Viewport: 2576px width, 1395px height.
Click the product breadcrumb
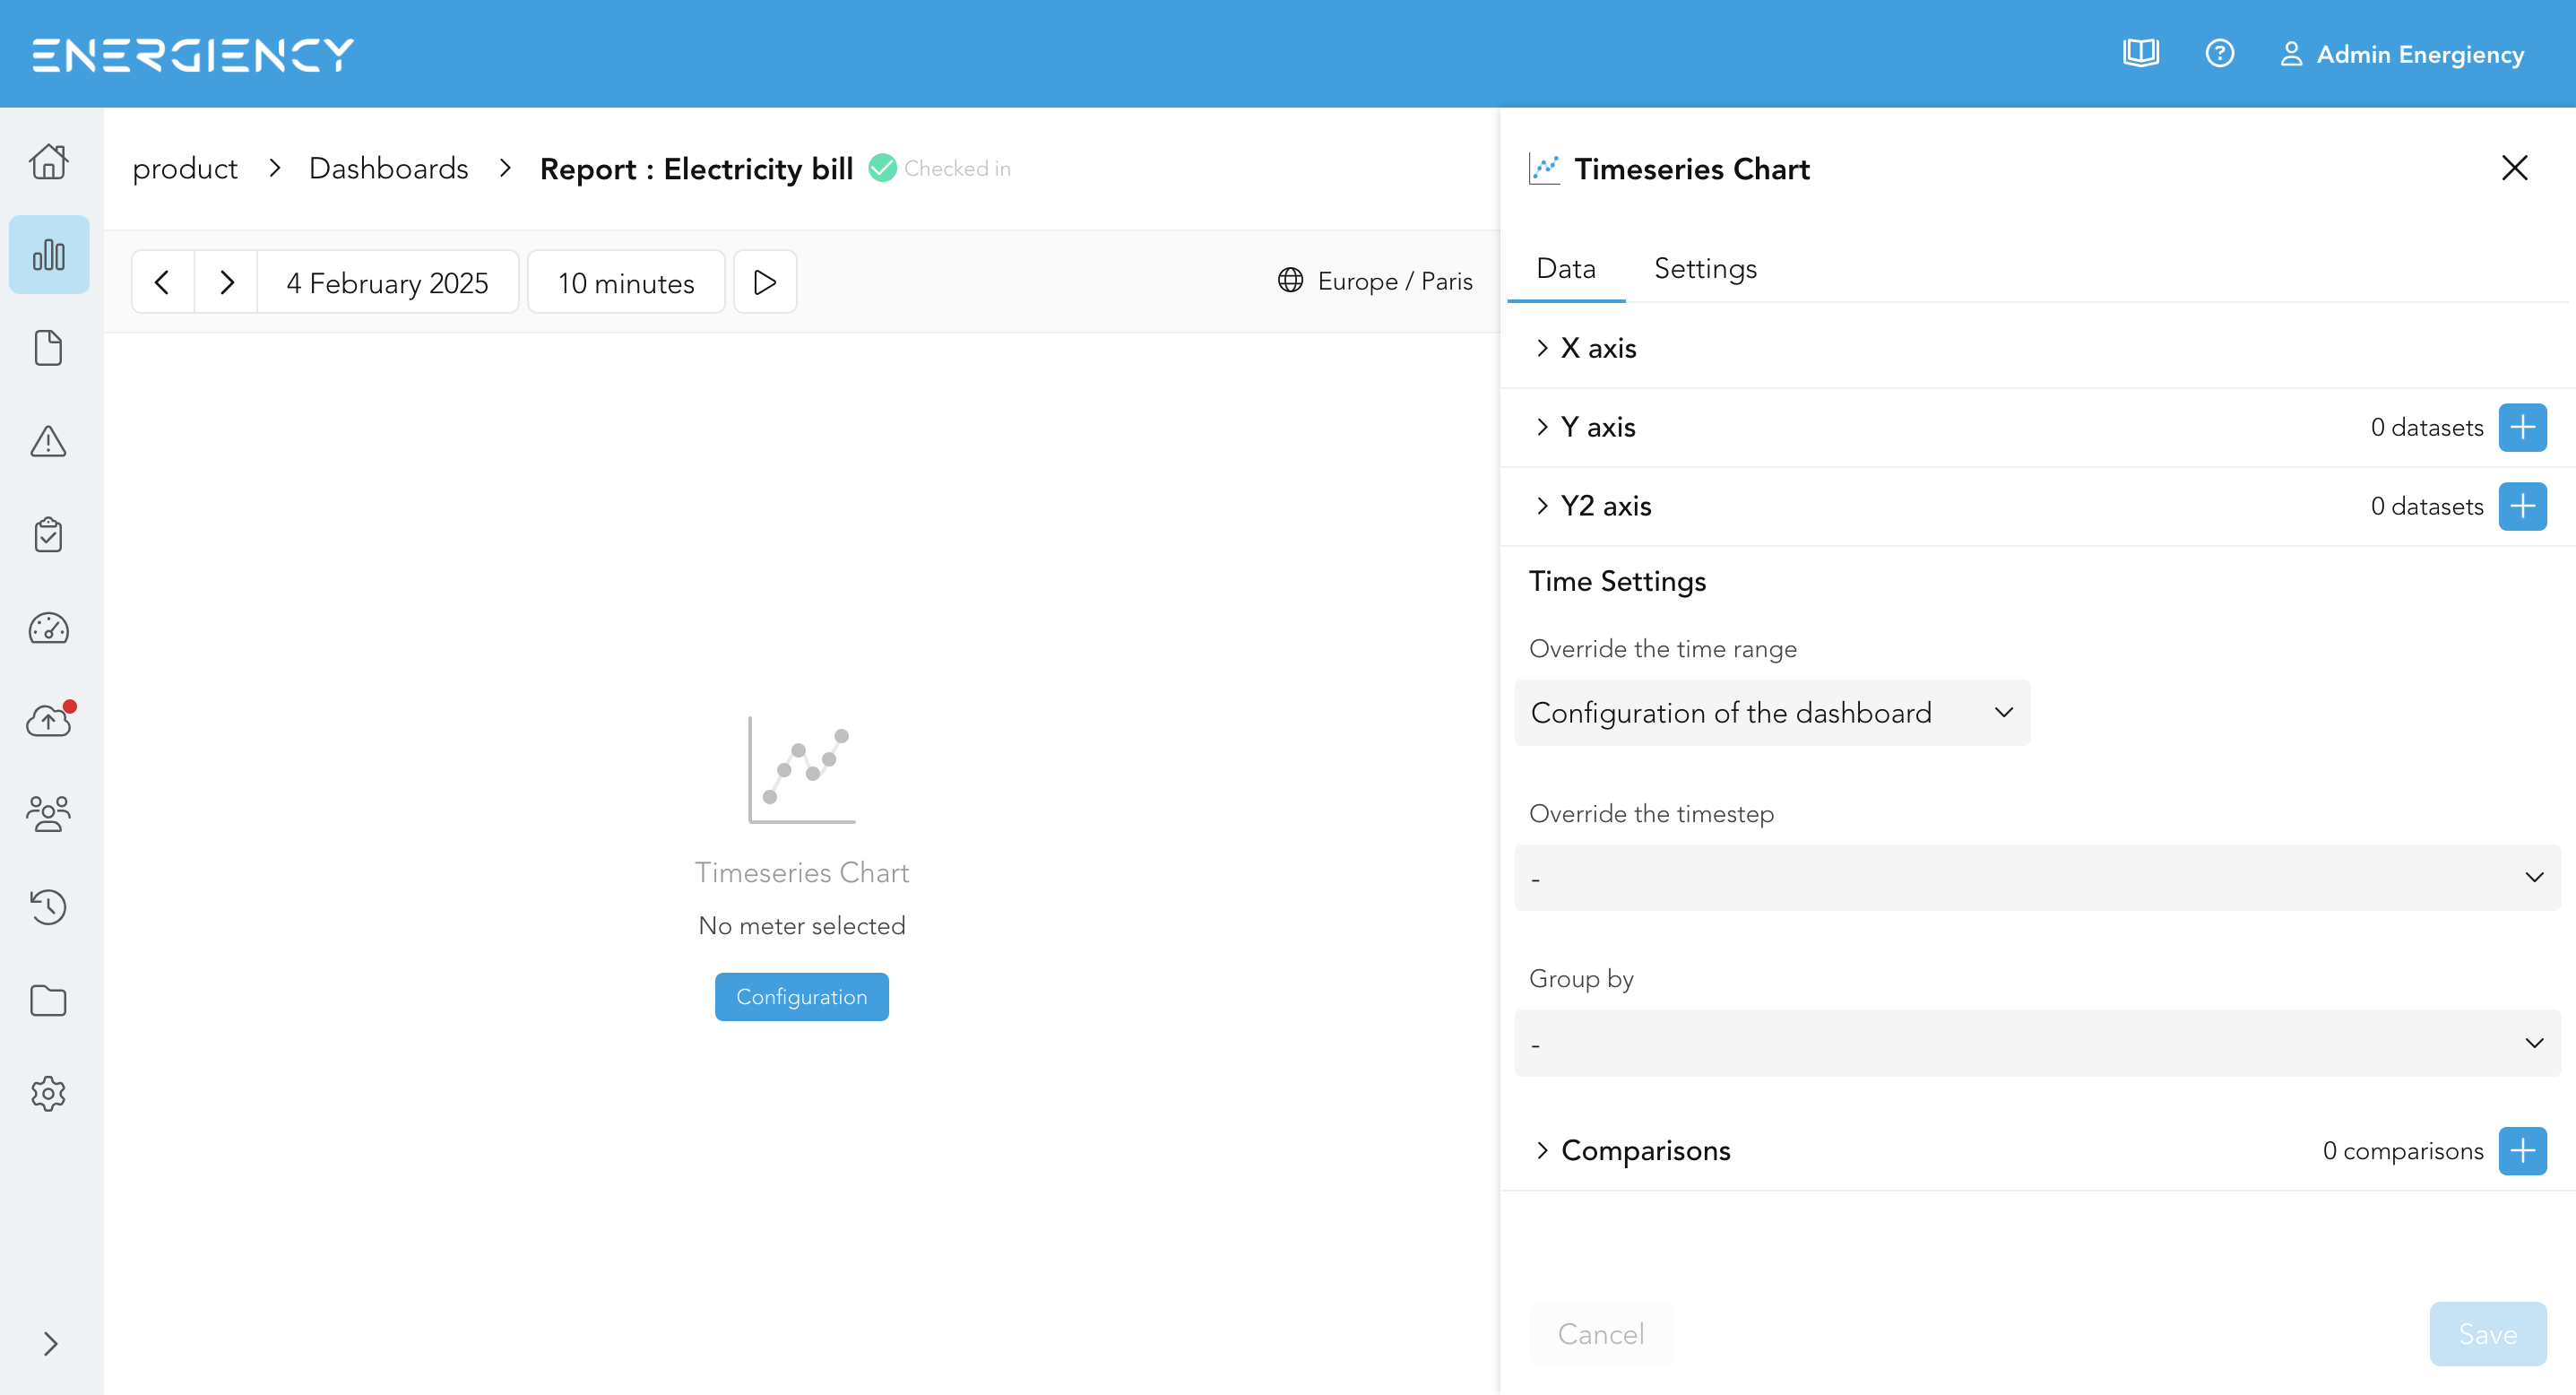[x=185, y=168]
